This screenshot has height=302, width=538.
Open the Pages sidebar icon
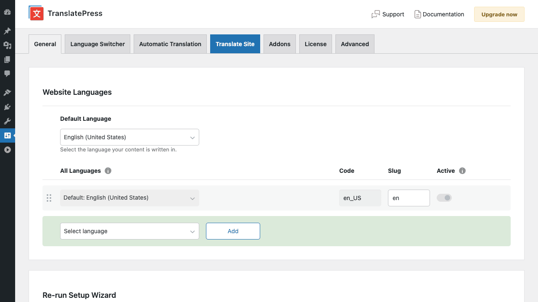tap(7, 60)
